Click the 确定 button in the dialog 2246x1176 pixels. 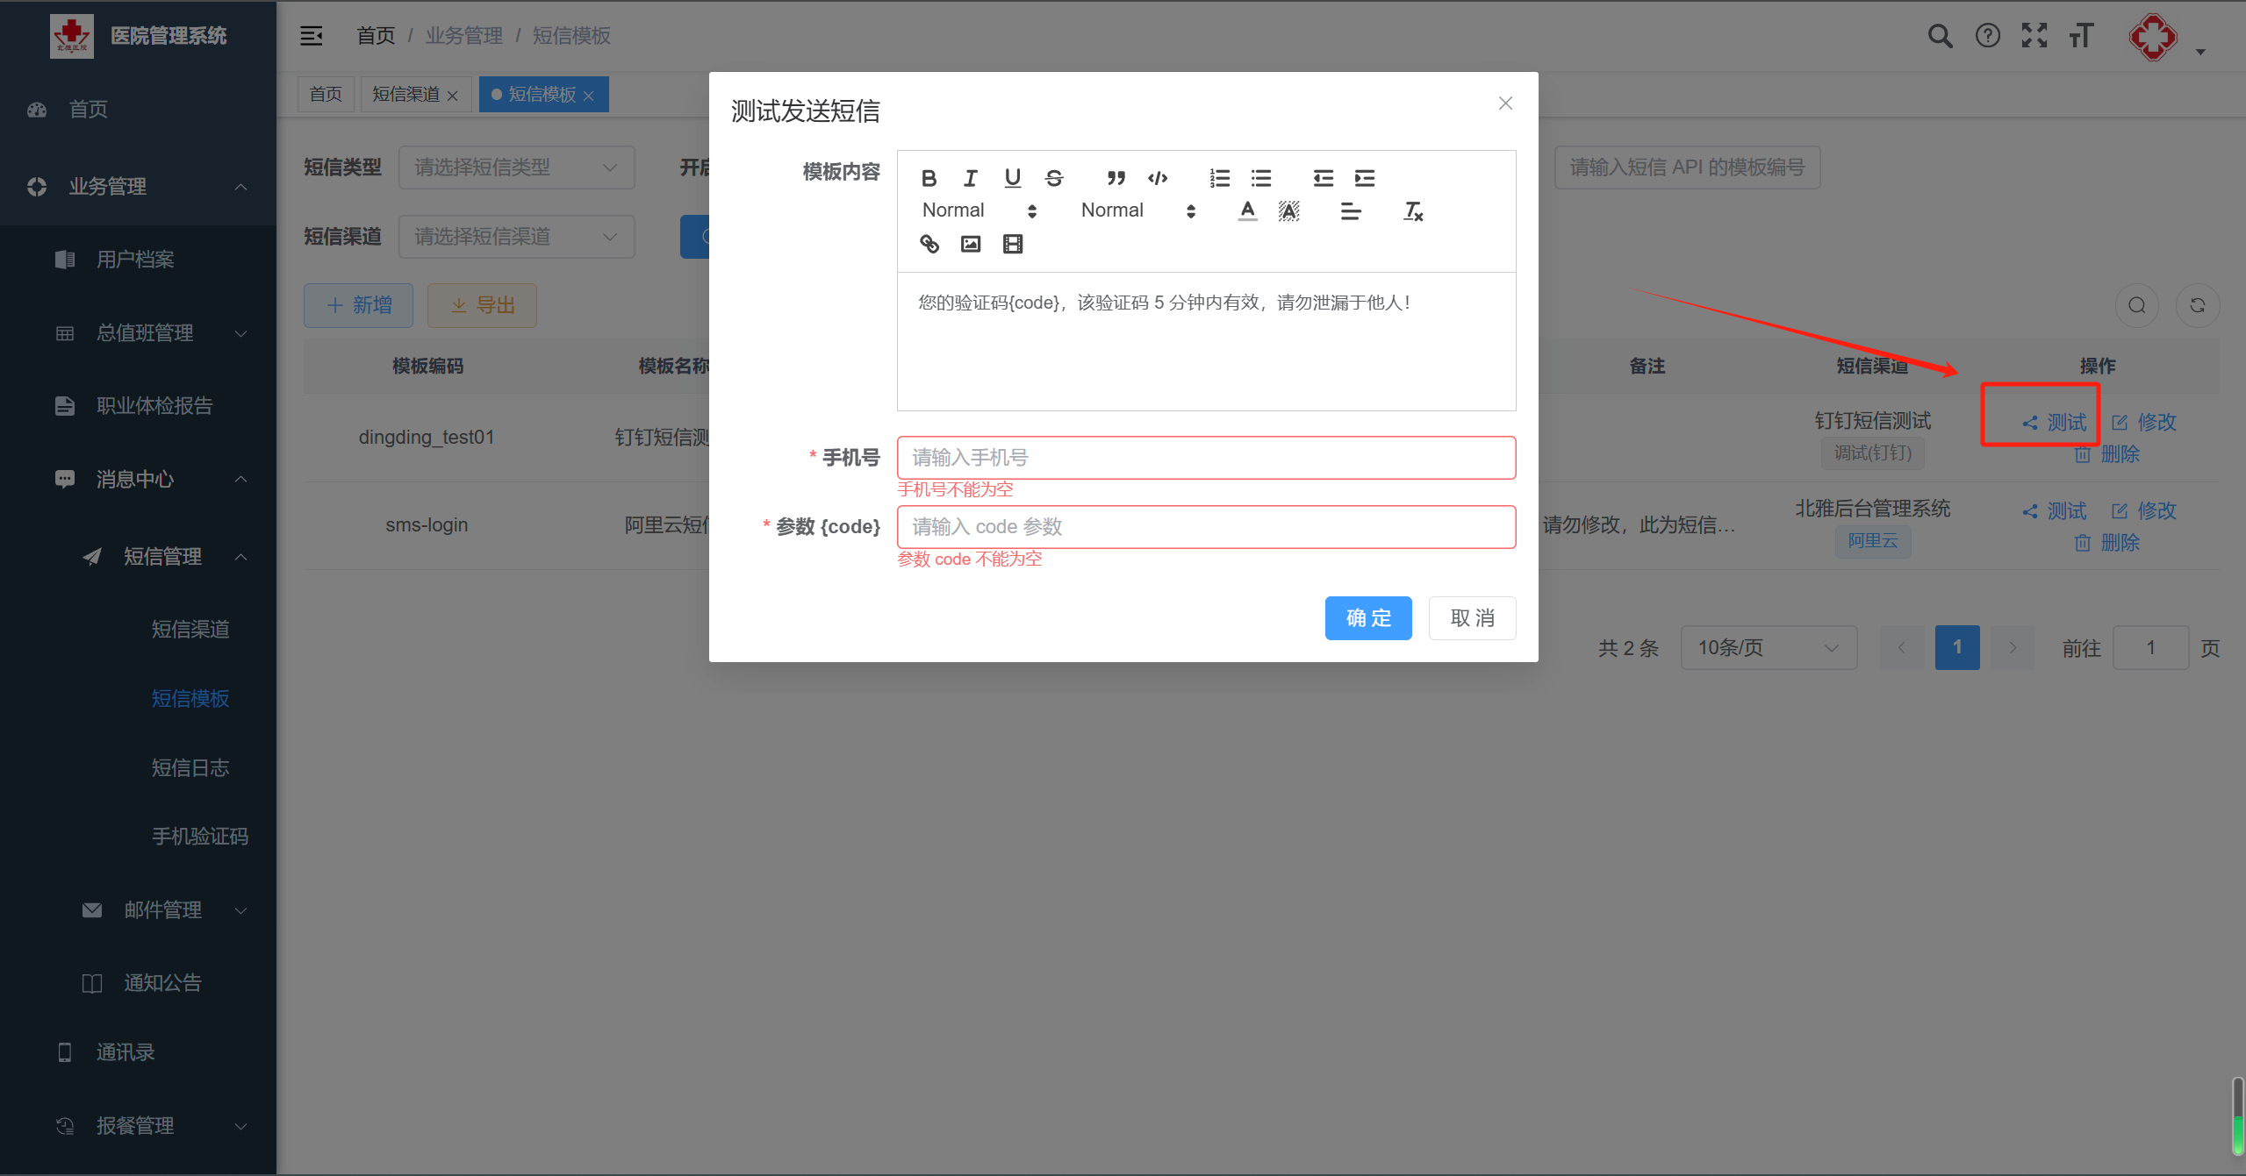click(x=1367, y=618)
